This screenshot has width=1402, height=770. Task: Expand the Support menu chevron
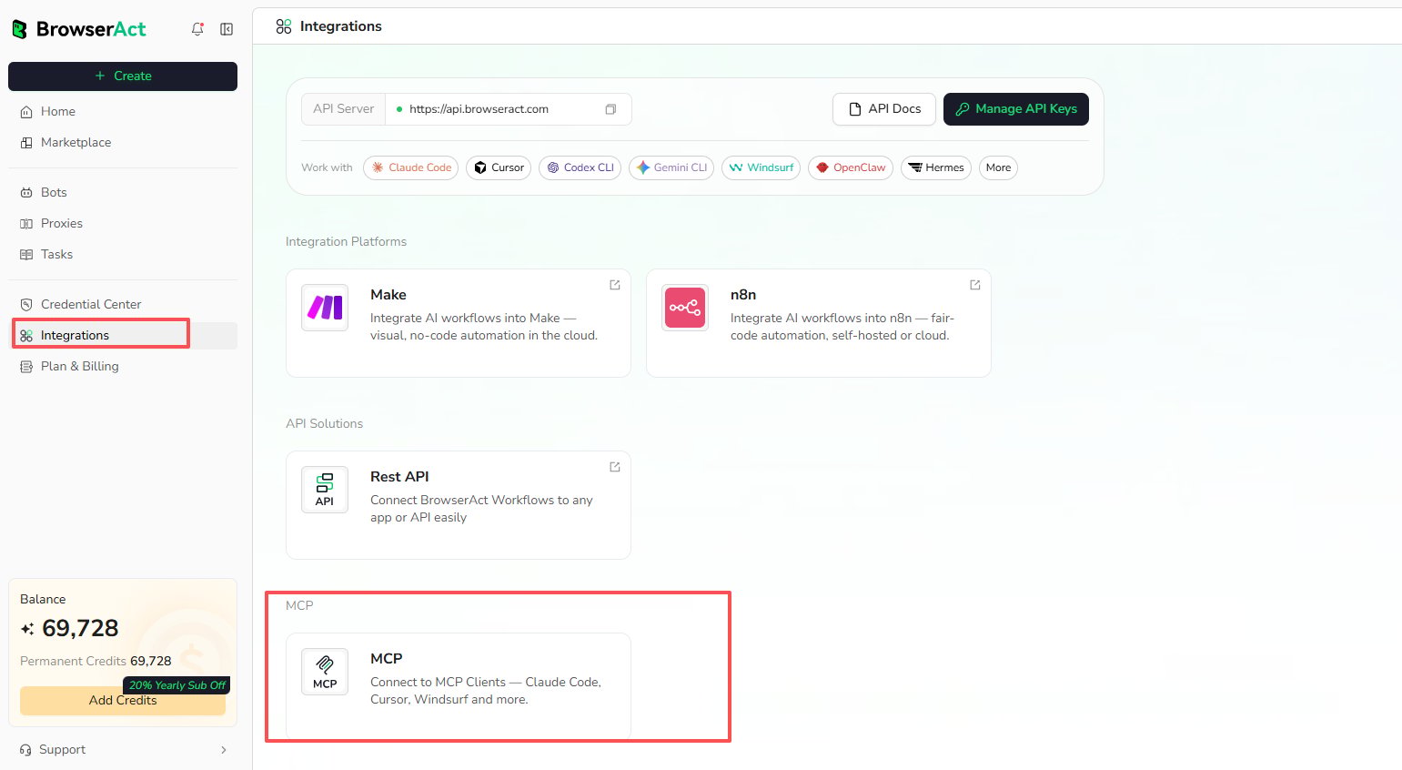click(224, 750)
